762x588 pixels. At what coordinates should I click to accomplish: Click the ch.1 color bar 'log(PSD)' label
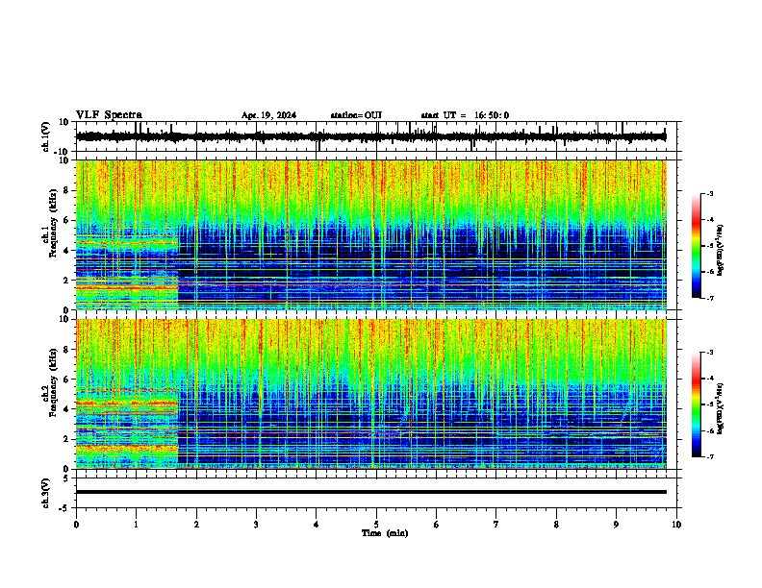pyautogui.click(x=721, y=251)
